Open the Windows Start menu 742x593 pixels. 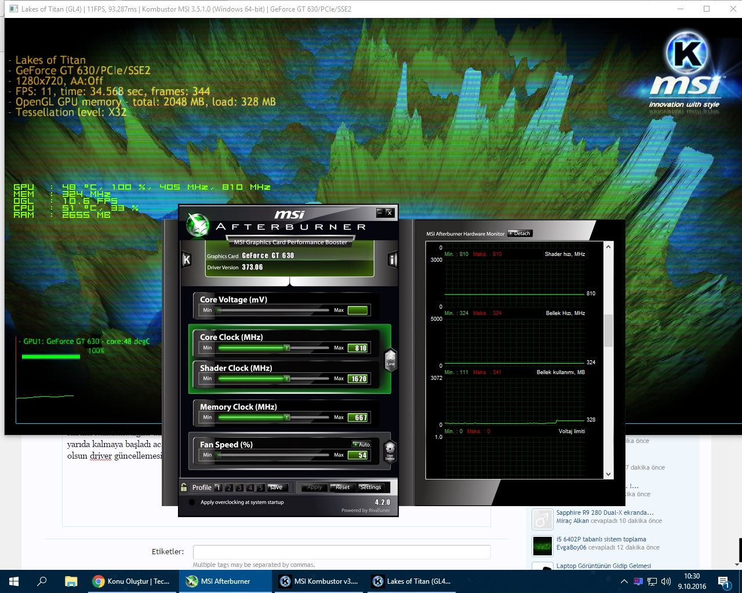point(14,581)
